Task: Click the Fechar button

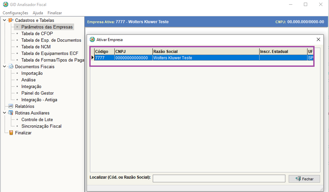Action: click(x=304, y=179)
